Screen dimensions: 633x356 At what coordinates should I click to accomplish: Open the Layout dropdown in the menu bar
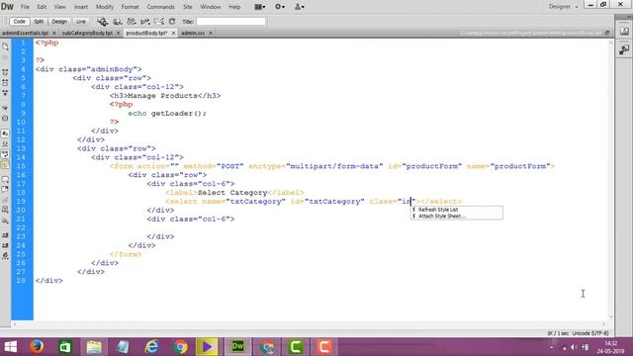259,7
